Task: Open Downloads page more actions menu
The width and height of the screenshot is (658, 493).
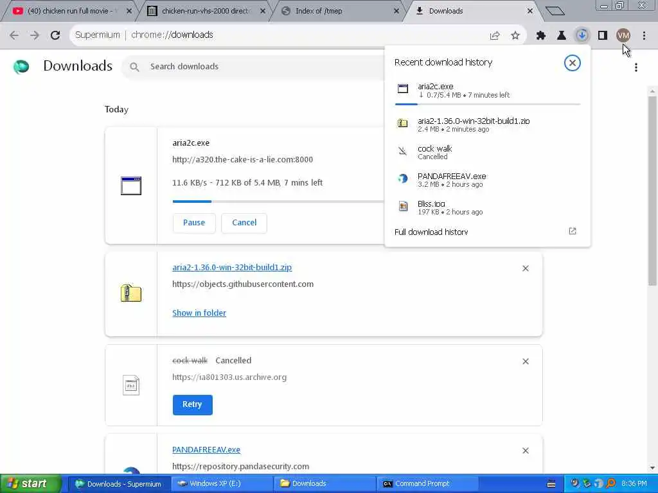Action: point(636,67)
